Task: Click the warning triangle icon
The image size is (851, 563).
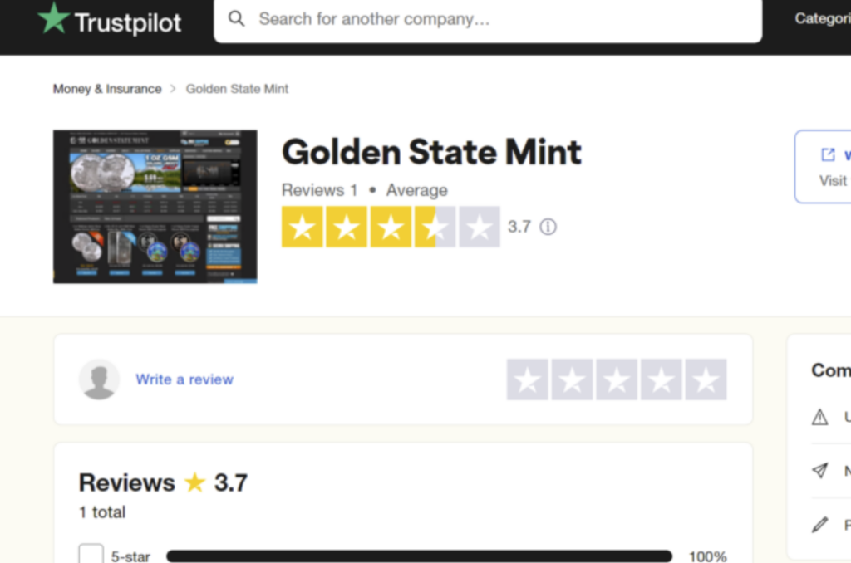Action: [819, 417]
